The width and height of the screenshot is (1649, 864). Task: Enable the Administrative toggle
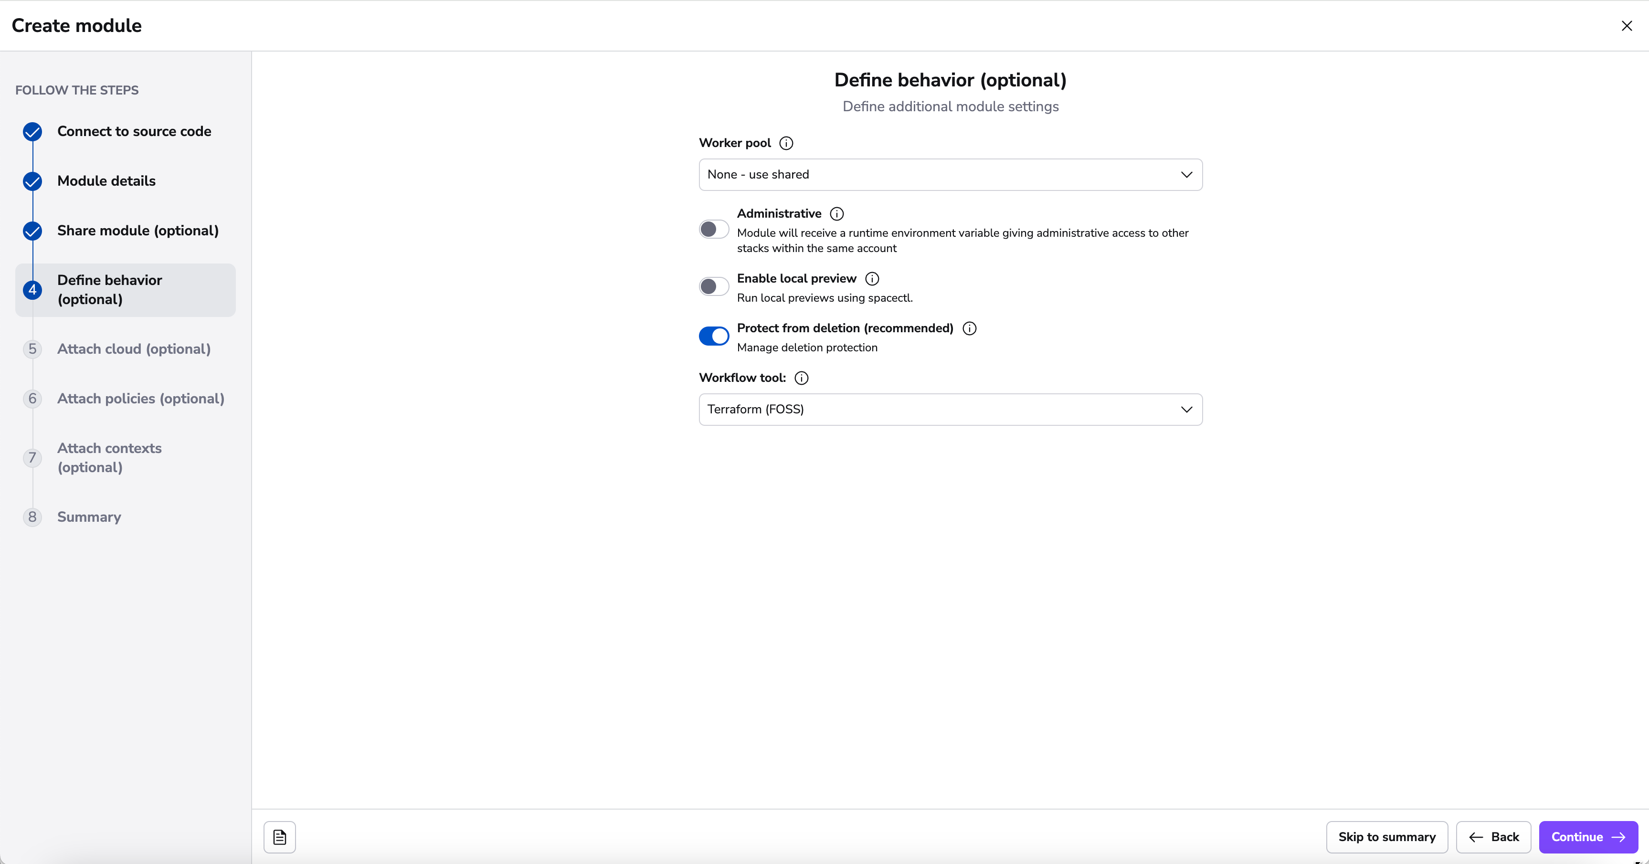click(x=713, y=229)
